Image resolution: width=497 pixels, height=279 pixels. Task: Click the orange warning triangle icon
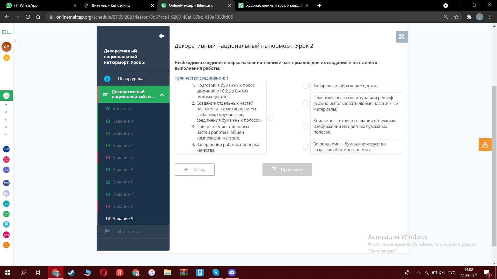(x=485, y=145)
